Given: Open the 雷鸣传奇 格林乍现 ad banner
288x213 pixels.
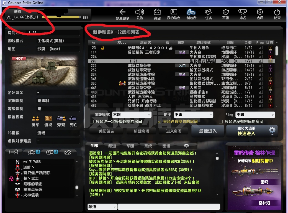Looking at the screenshot, I should [254, 178].
